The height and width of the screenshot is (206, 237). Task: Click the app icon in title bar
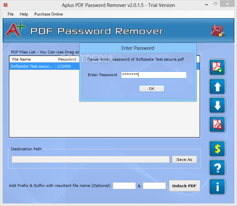(6, 5)
